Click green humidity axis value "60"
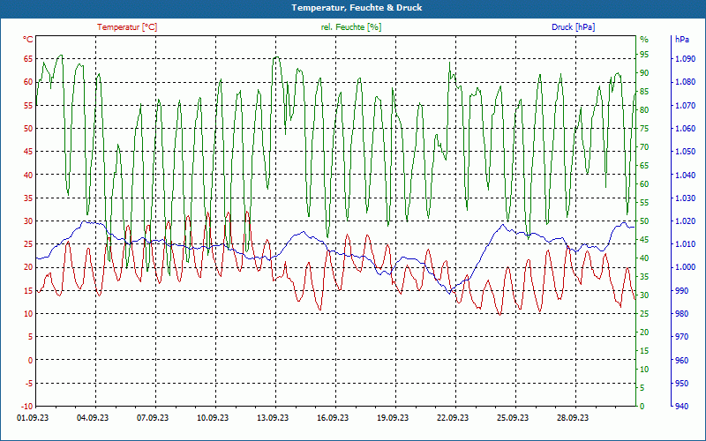This screenshot has width=706, height=441. pos(644,184)
